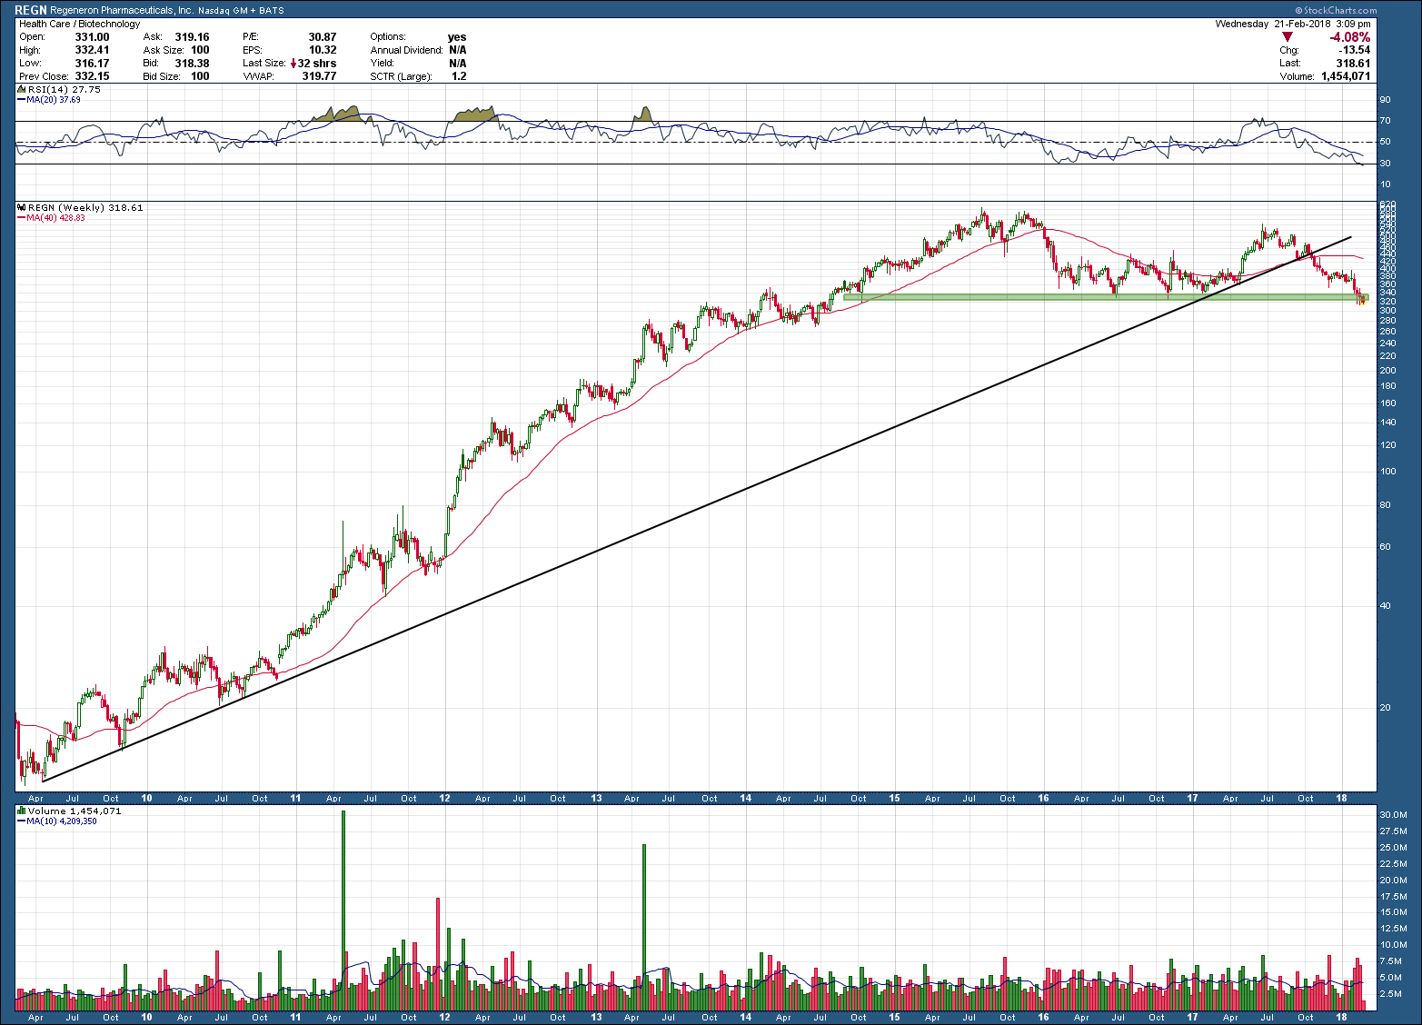Click the Open value 331.00
The height and width of the screenshot is (1025, 1422).
pyautogui.click(x=92, y=37)
